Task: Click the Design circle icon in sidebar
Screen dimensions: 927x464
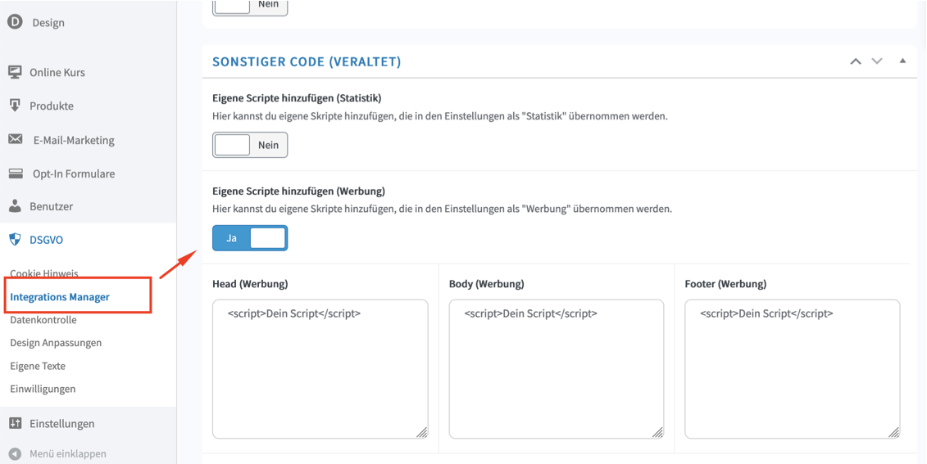Action: [x=15, y=22]
